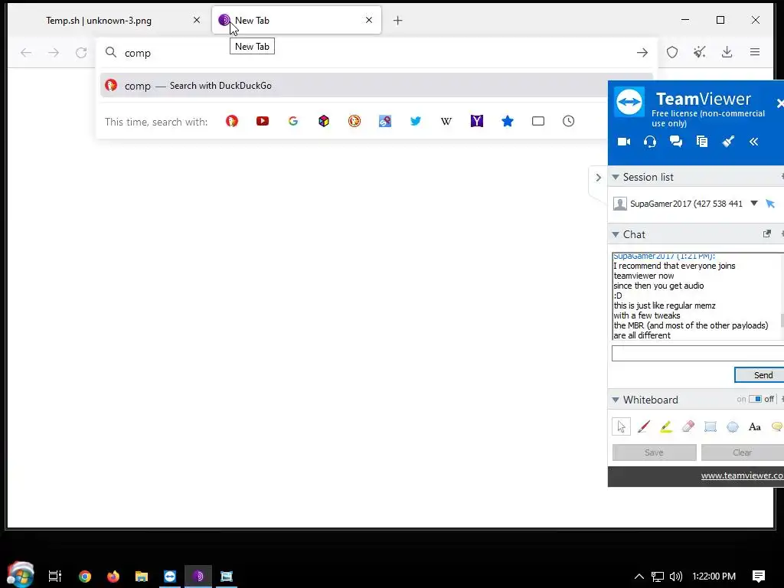Screen dimensions: 784x588
Task: Reload the page with refresh button
Action: [x=81, y=53]
